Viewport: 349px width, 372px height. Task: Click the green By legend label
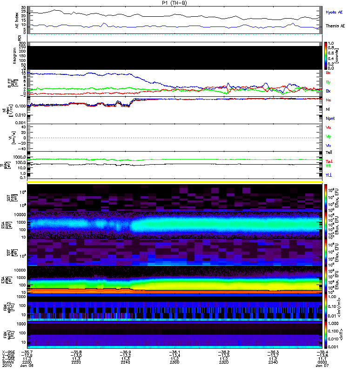coord(328,82)
